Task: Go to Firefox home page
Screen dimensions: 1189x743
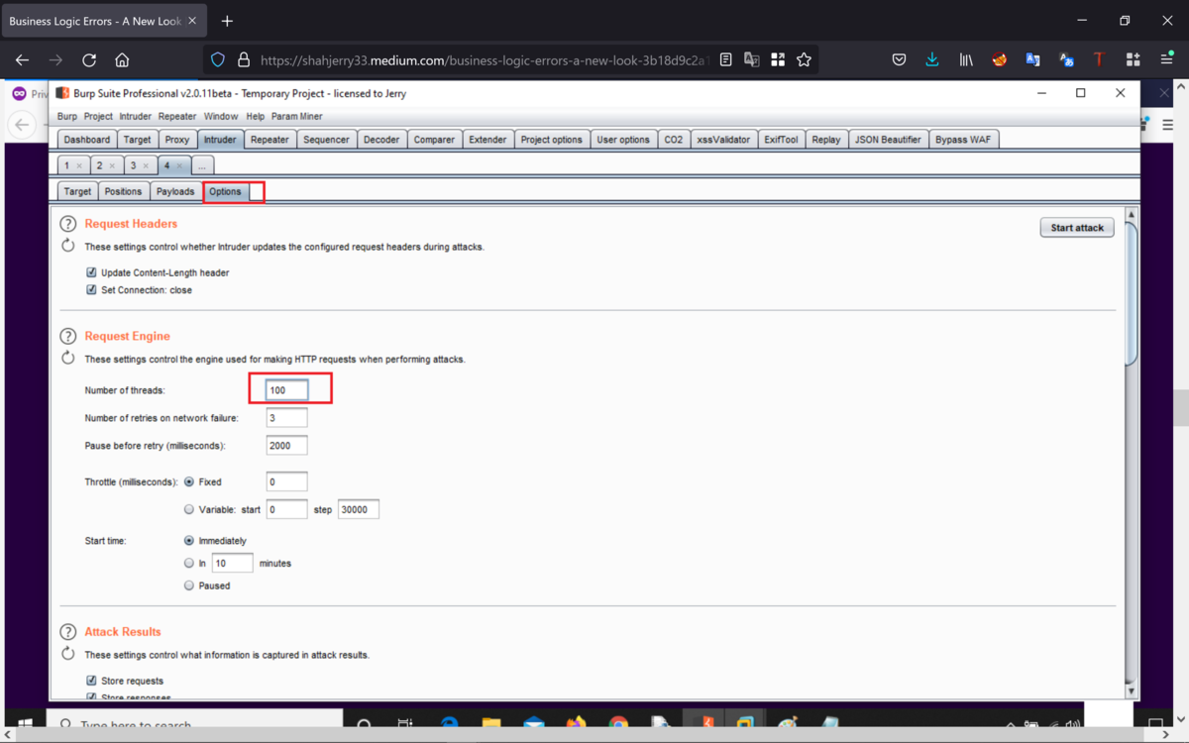Action: [122, 60]
